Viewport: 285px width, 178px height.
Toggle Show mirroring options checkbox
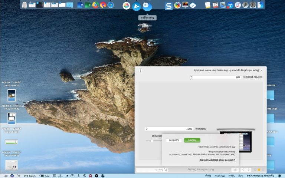click(x=261, y=70)
